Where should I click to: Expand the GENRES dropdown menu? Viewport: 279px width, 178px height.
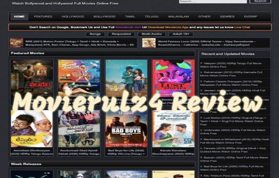click(227, 17)
